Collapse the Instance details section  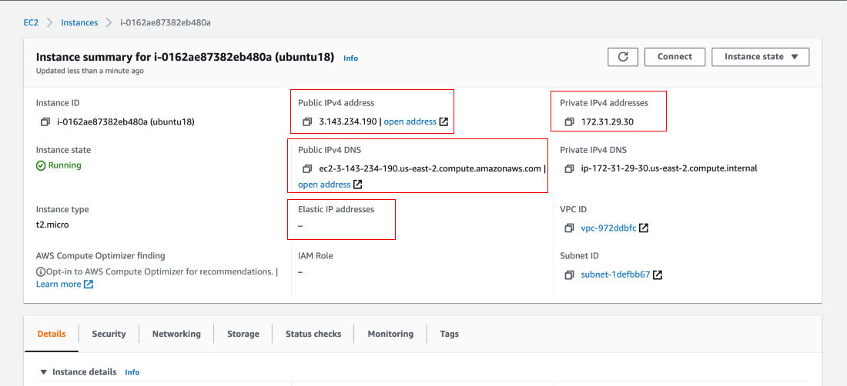44,372
